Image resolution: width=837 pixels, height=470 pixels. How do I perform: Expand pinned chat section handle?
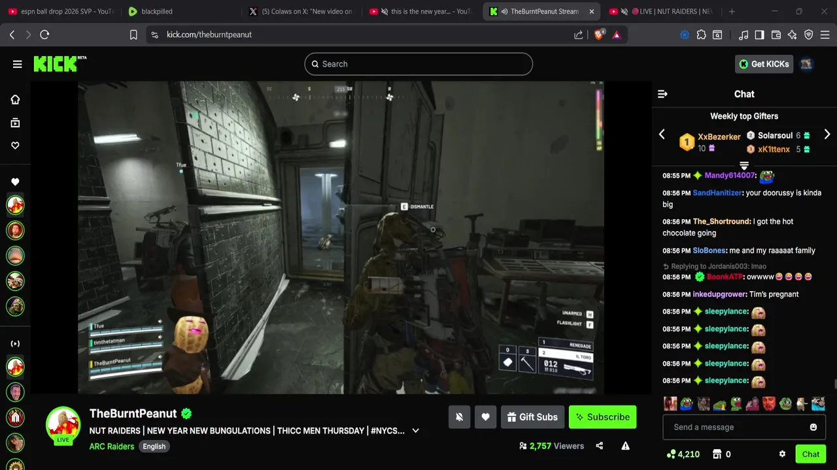pyautogui.click(x=744, y=165)
